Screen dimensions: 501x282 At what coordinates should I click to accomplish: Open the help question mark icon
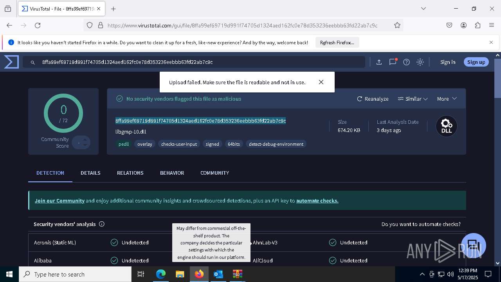point(406,62)
